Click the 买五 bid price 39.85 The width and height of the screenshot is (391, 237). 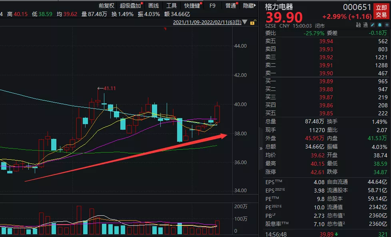click(x=326, y=113)
